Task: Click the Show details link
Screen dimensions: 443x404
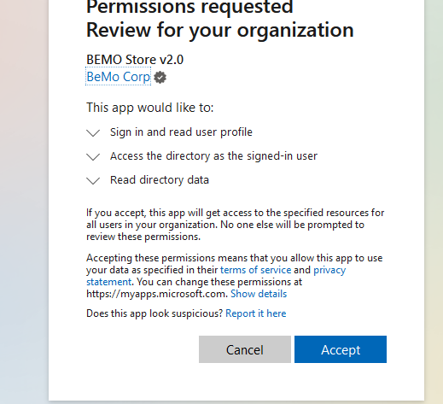Action: click(x=259, y=294)
